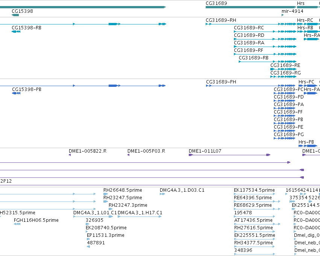Image resolution: width=320 pixels, height=256 pixels.
Task: Click the CG15398 teal gene arrow glyph
Action: point(15,15)
